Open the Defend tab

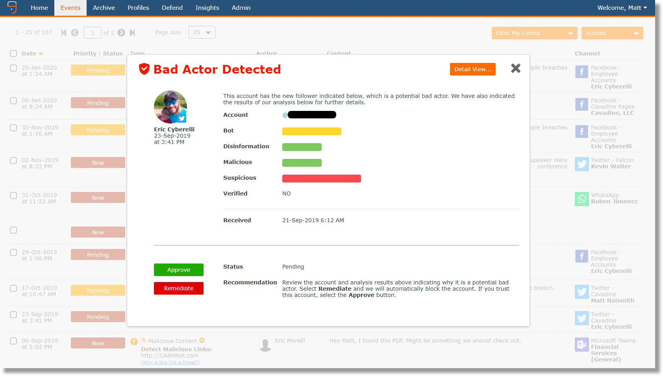[172, 8]
